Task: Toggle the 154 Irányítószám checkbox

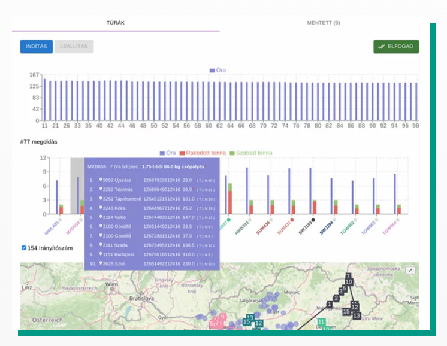Action: coord(24,248)
